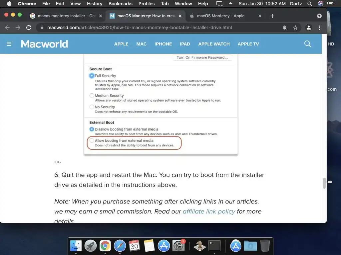Image resolution: width=341 pixels, height=255 pixels.
Task: Open the View menu
Action: [75, 4]
